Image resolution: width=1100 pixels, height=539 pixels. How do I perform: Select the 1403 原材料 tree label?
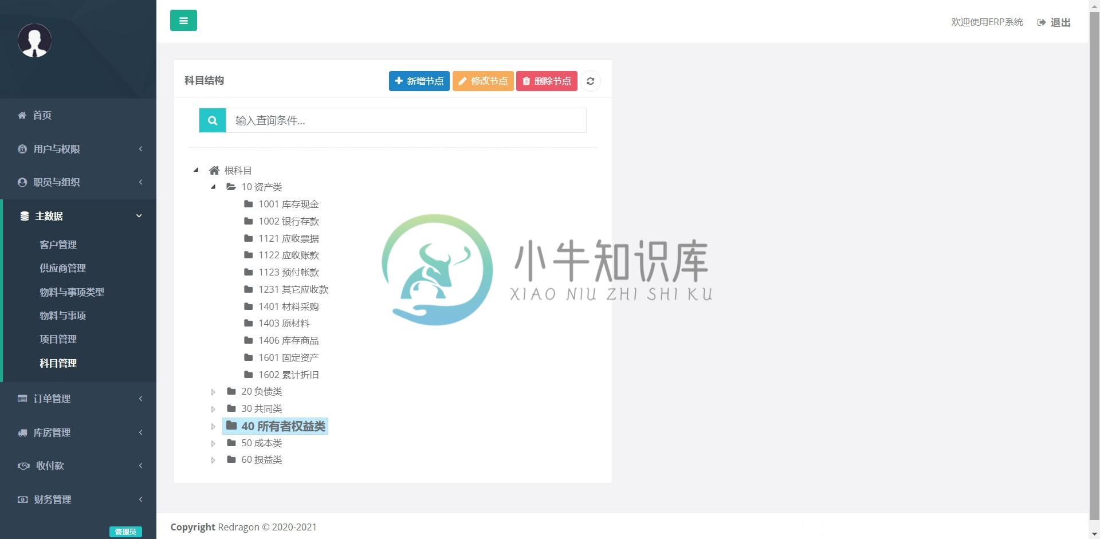click(x=284, y=323)
